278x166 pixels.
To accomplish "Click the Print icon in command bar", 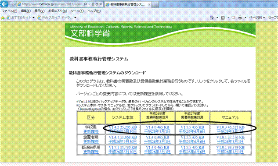I will pyautogui.click(x=240, y=18).
